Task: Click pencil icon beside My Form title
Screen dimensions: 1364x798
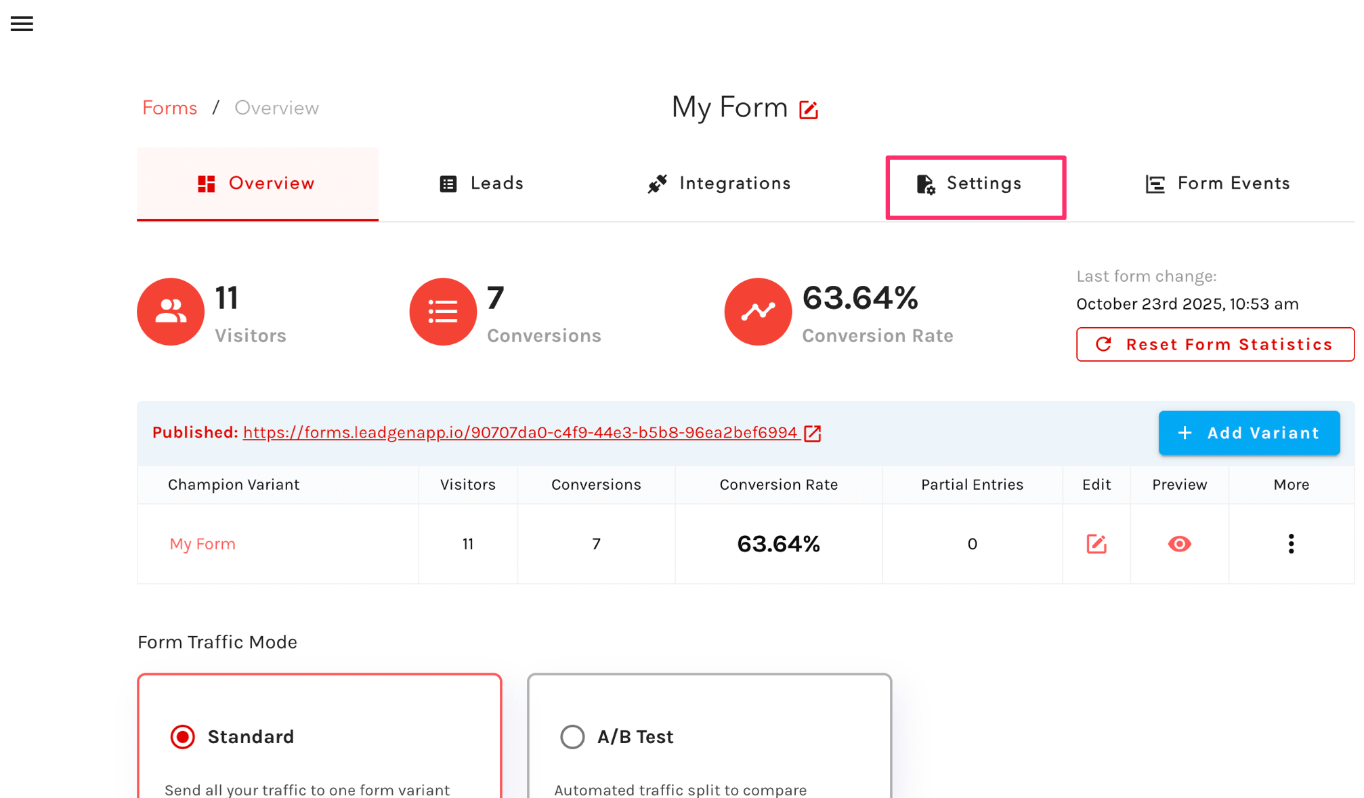Action: click(809, 110)
